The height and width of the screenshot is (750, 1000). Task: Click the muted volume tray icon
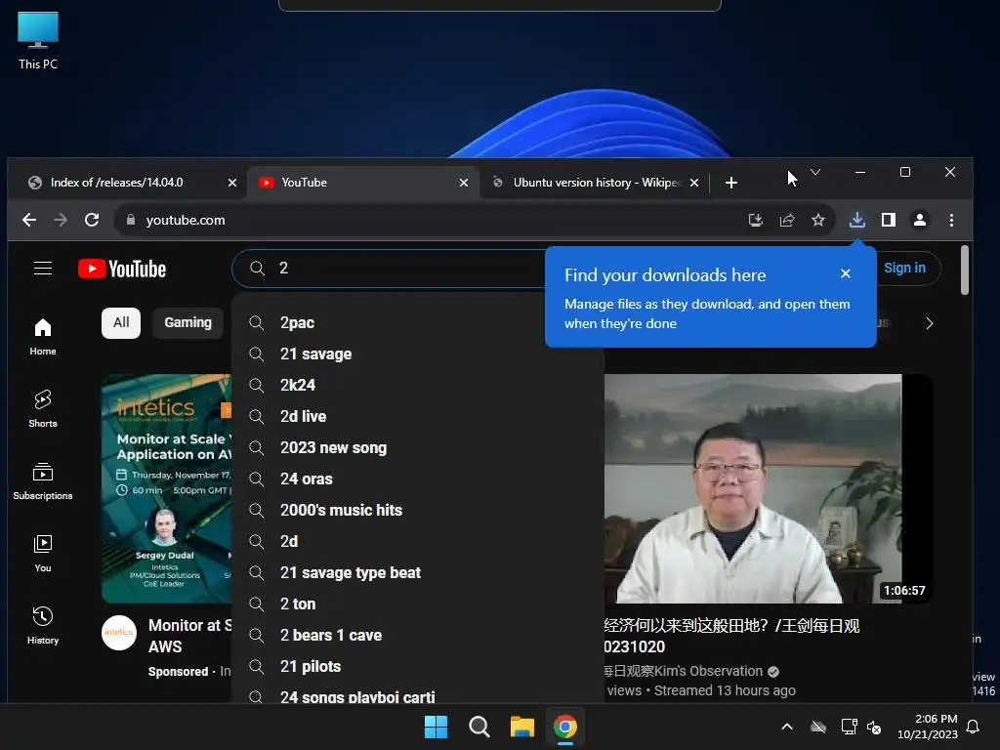click(x=874, y=727)
